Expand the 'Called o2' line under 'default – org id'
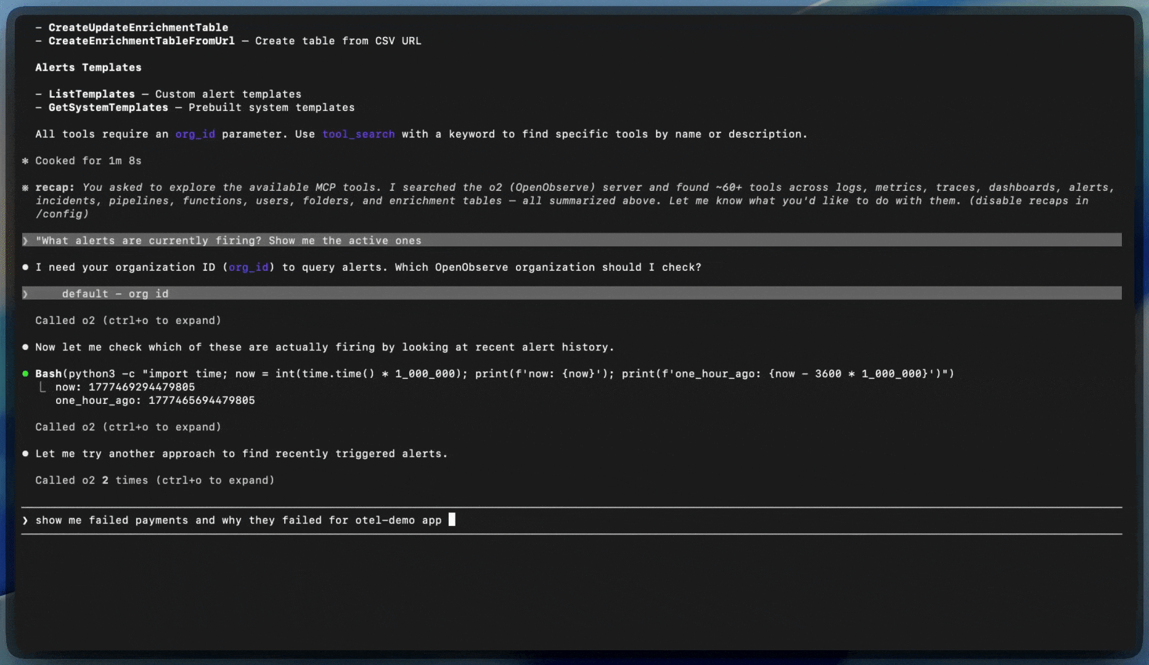Screen dimensions: 1149x665 [128, 320]
